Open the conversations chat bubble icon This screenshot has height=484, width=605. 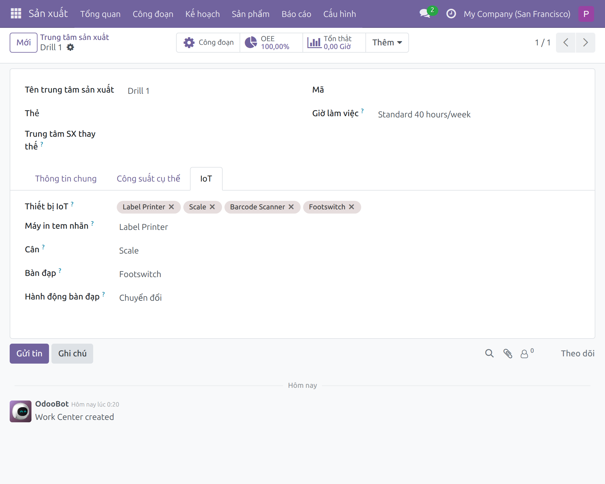pyautogui.click(x=425, y=13)
